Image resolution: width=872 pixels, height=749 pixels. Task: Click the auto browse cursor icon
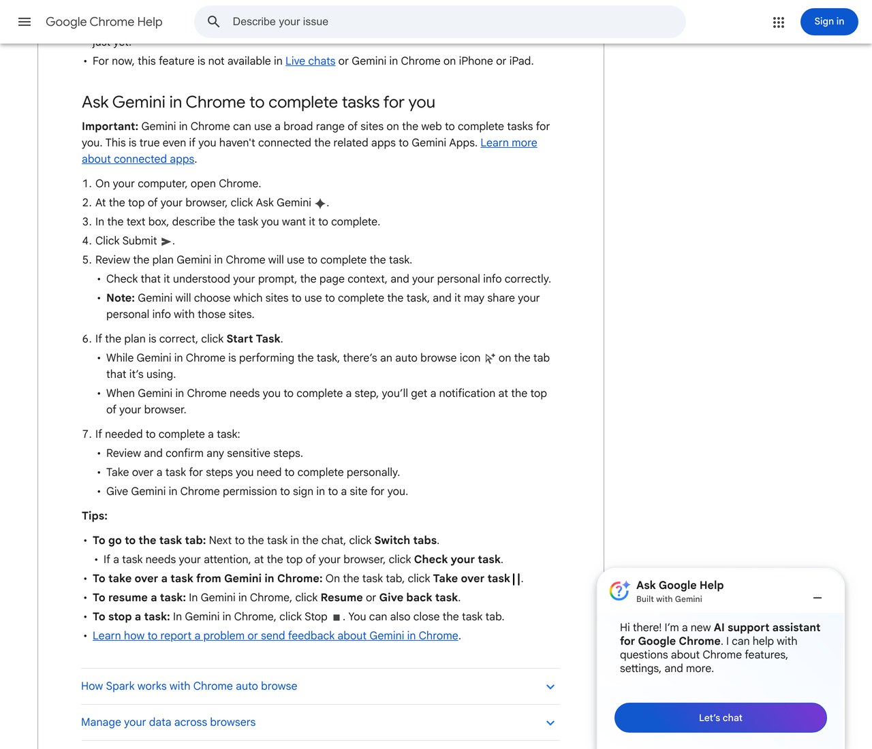(x=490, y=358)
